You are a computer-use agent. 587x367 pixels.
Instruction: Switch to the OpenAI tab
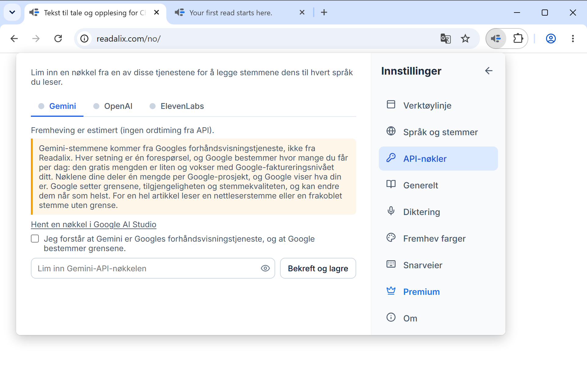pyautogui.click(x=113, y=106)
